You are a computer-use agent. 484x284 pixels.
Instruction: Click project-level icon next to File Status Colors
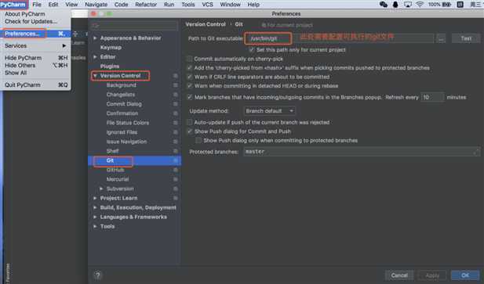pyautogui.click(x=176, y=123)
